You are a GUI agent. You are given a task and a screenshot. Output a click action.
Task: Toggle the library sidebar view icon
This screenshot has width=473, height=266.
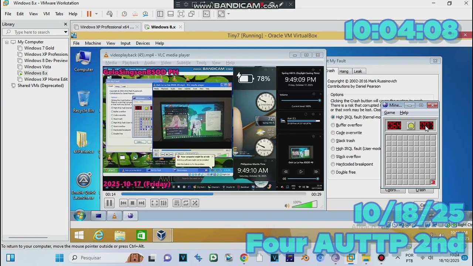click(x=160, y=14)
